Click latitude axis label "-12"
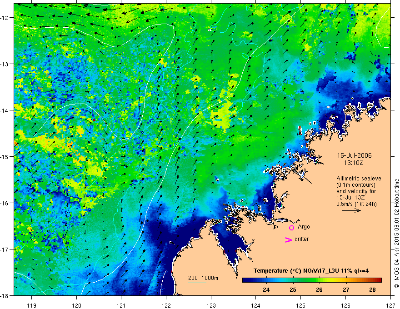400x309 pixels. pyautogui.click(x=5, y=18)
